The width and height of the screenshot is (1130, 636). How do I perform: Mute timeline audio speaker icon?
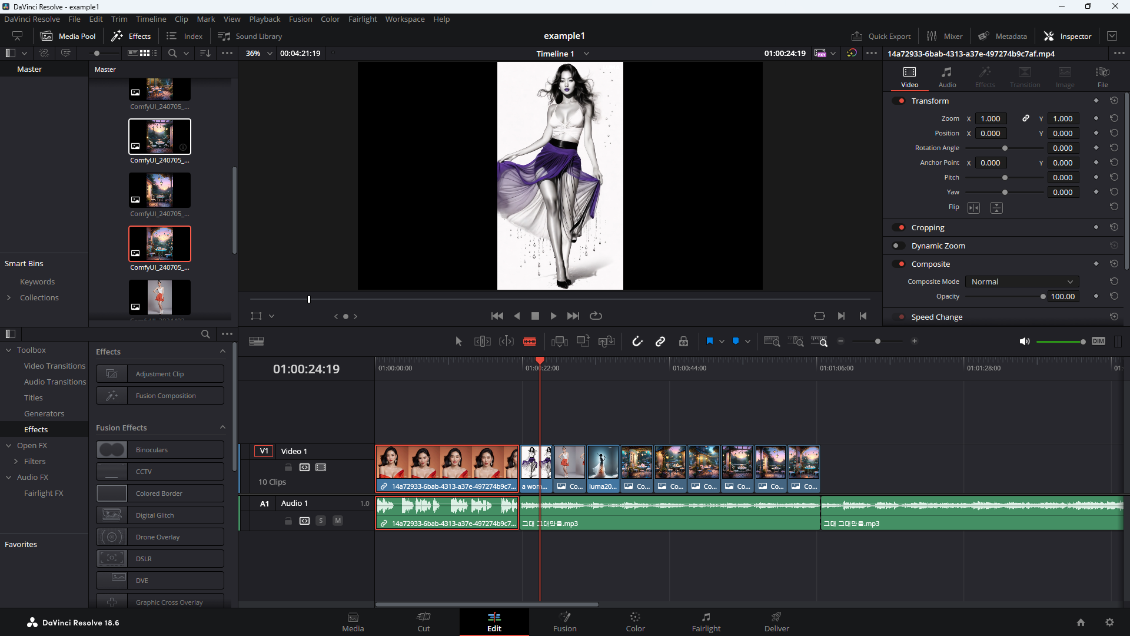[1025, 342]
